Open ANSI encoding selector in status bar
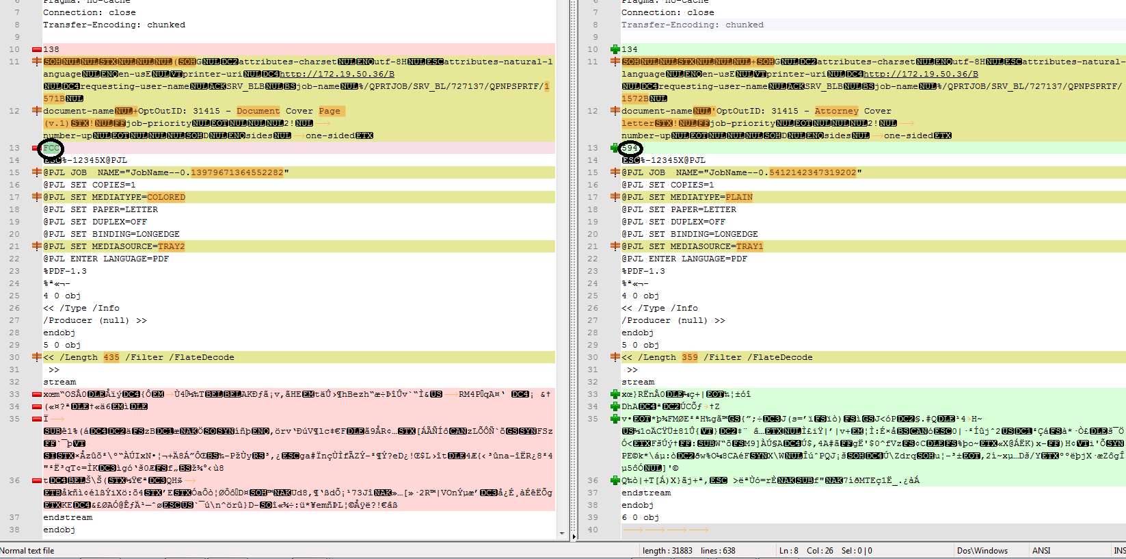The width and height of the screenshot is (1126, 559). (x=1041, y=551)
